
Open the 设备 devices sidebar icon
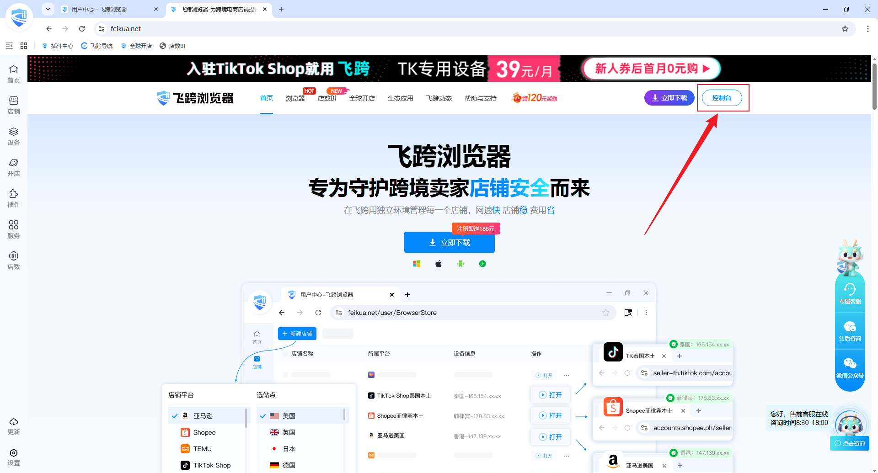[x=14, y=136]
